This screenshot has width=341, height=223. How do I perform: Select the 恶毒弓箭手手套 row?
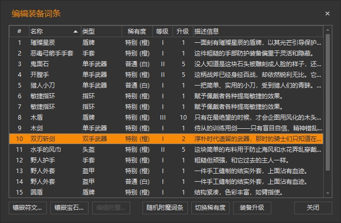pyautogui.click(x=166, y=53)
